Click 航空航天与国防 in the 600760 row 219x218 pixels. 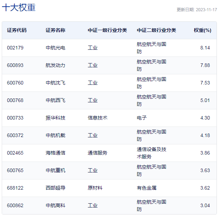151,83
